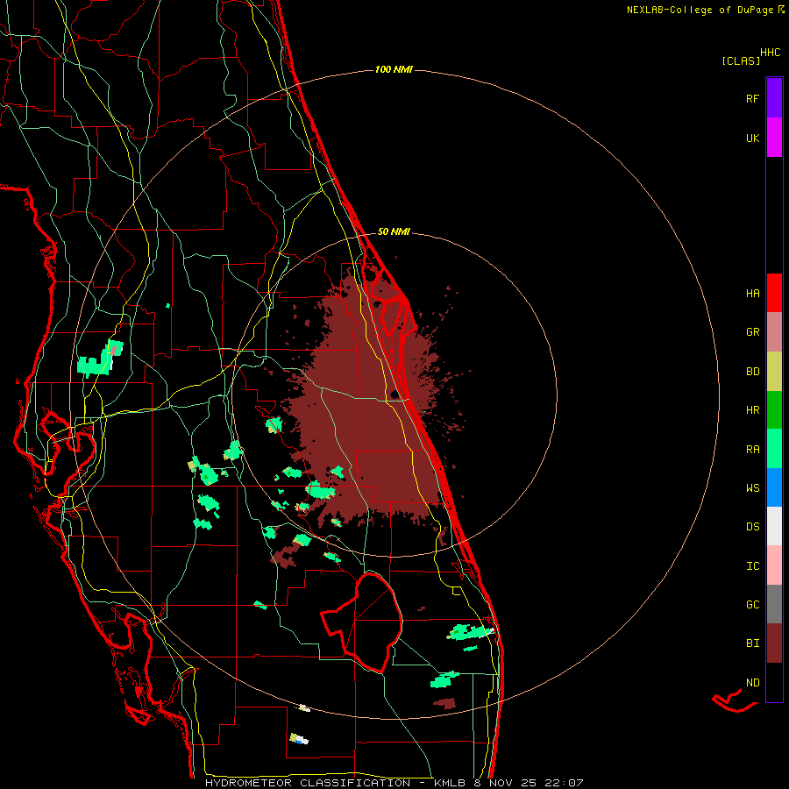
Task: Click the WS legend label
Action: (x=752, y=488)
